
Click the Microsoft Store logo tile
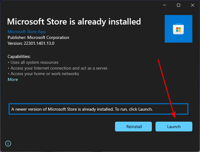[x=179, y=29]
